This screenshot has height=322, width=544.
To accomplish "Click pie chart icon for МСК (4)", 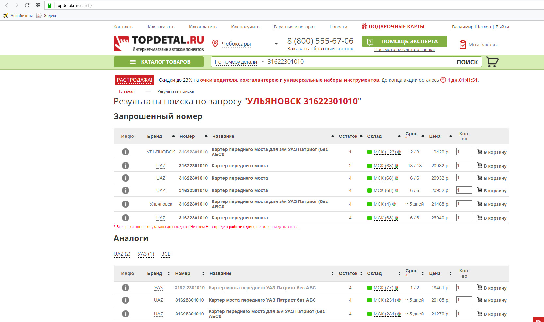I will [x=394, y=204].
